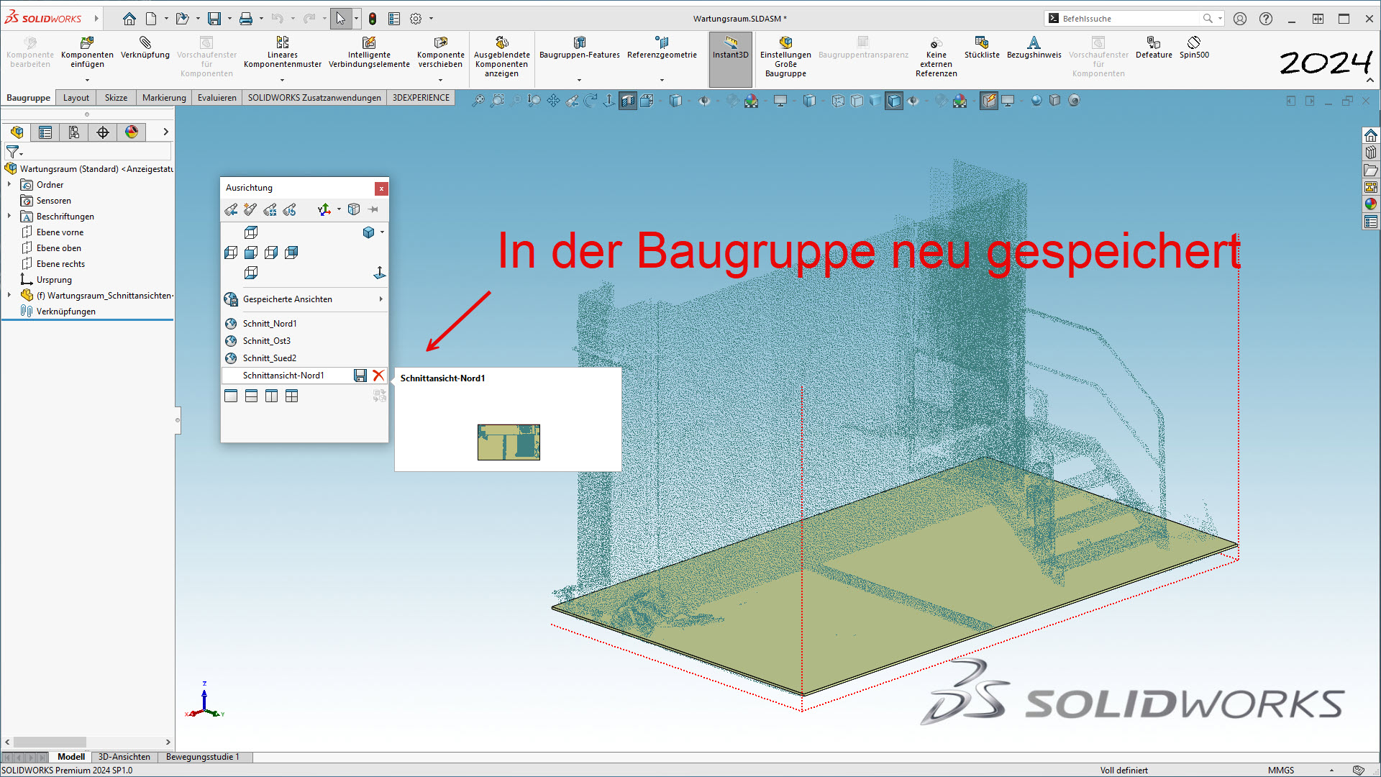Select saved view Schnitt_Sued2
This screenshot has width=1381, height=777.
[304, 358]
